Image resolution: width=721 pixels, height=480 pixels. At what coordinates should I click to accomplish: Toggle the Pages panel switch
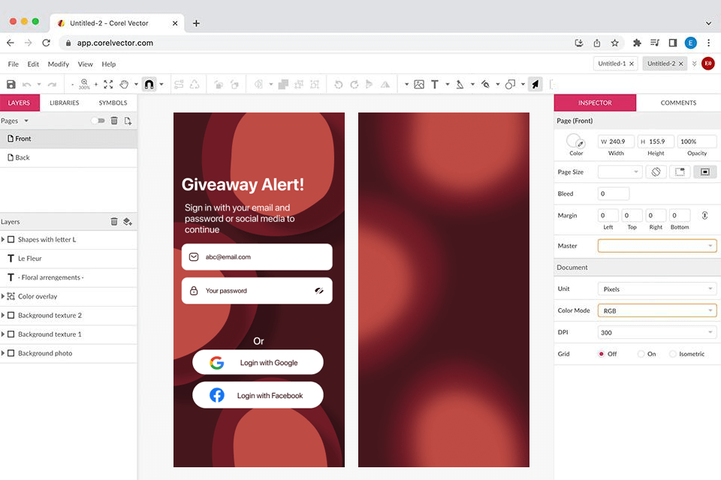[98, 121]
